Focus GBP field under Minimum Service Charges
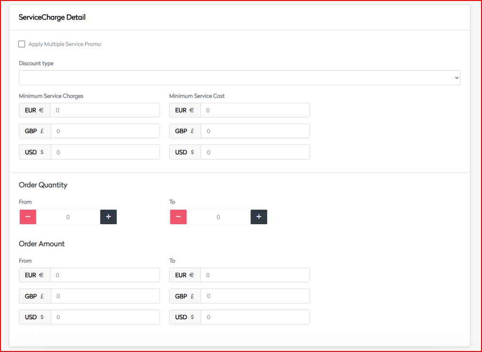The width and height of the screenshot is (482, 352). pos(105,131)
